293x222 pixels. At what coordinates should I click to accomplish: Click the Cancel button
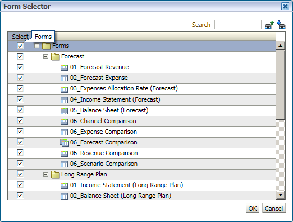(x=274, y=209)
